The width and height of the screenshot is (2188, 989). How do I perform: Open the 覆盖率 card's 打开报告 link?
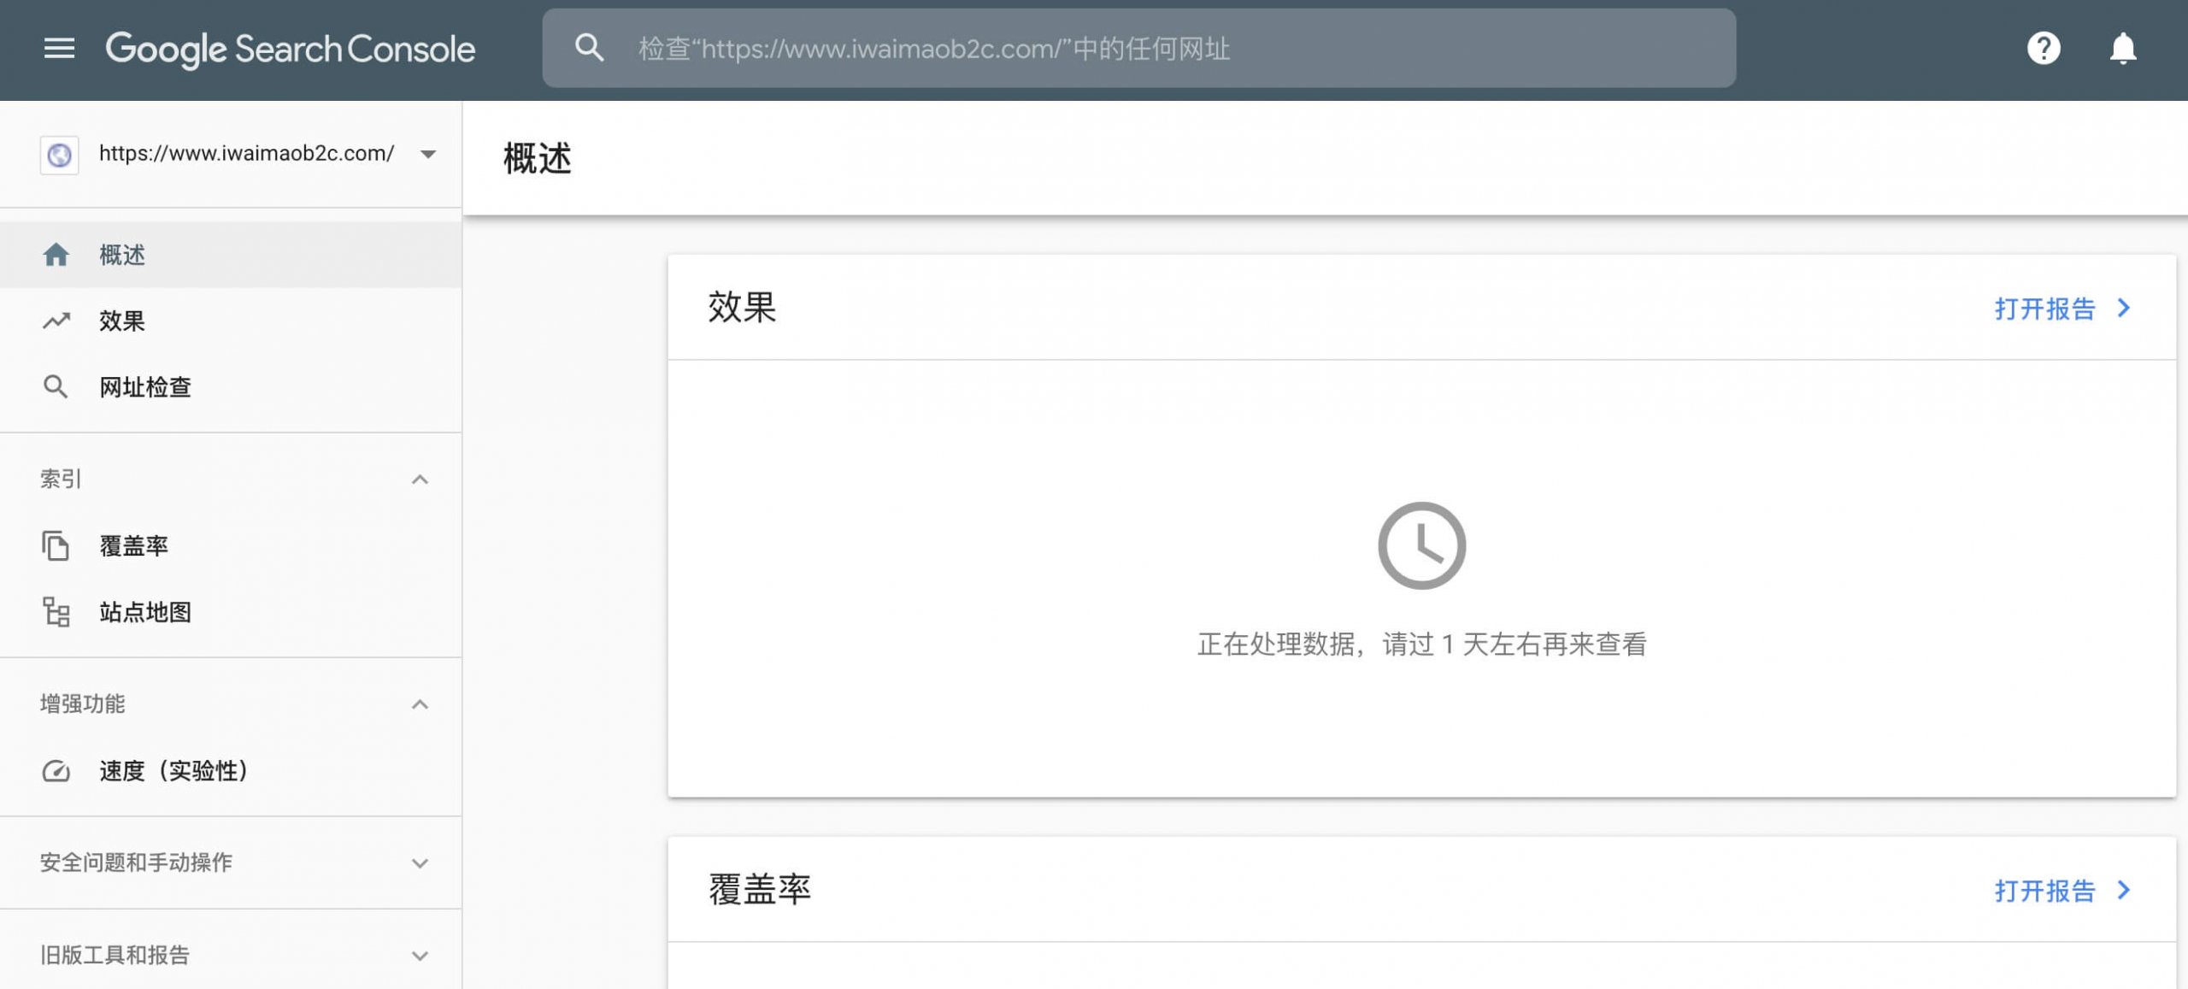(2045, 891)
